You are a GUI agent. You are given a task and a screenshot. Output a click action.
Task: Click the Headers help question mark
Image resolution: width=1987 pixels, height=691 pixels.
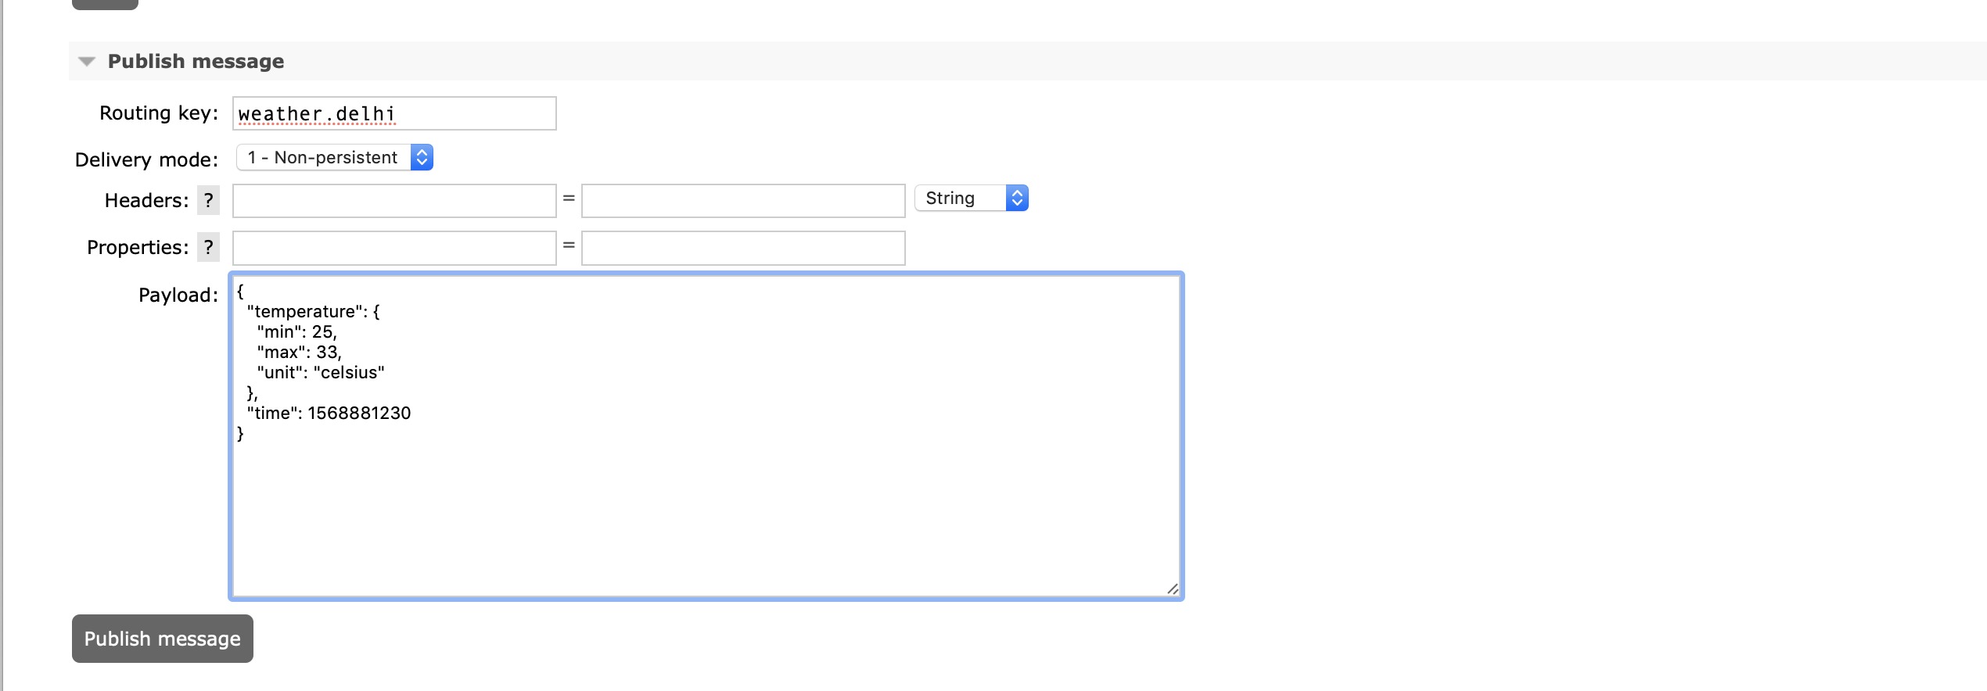coord(208,200)
